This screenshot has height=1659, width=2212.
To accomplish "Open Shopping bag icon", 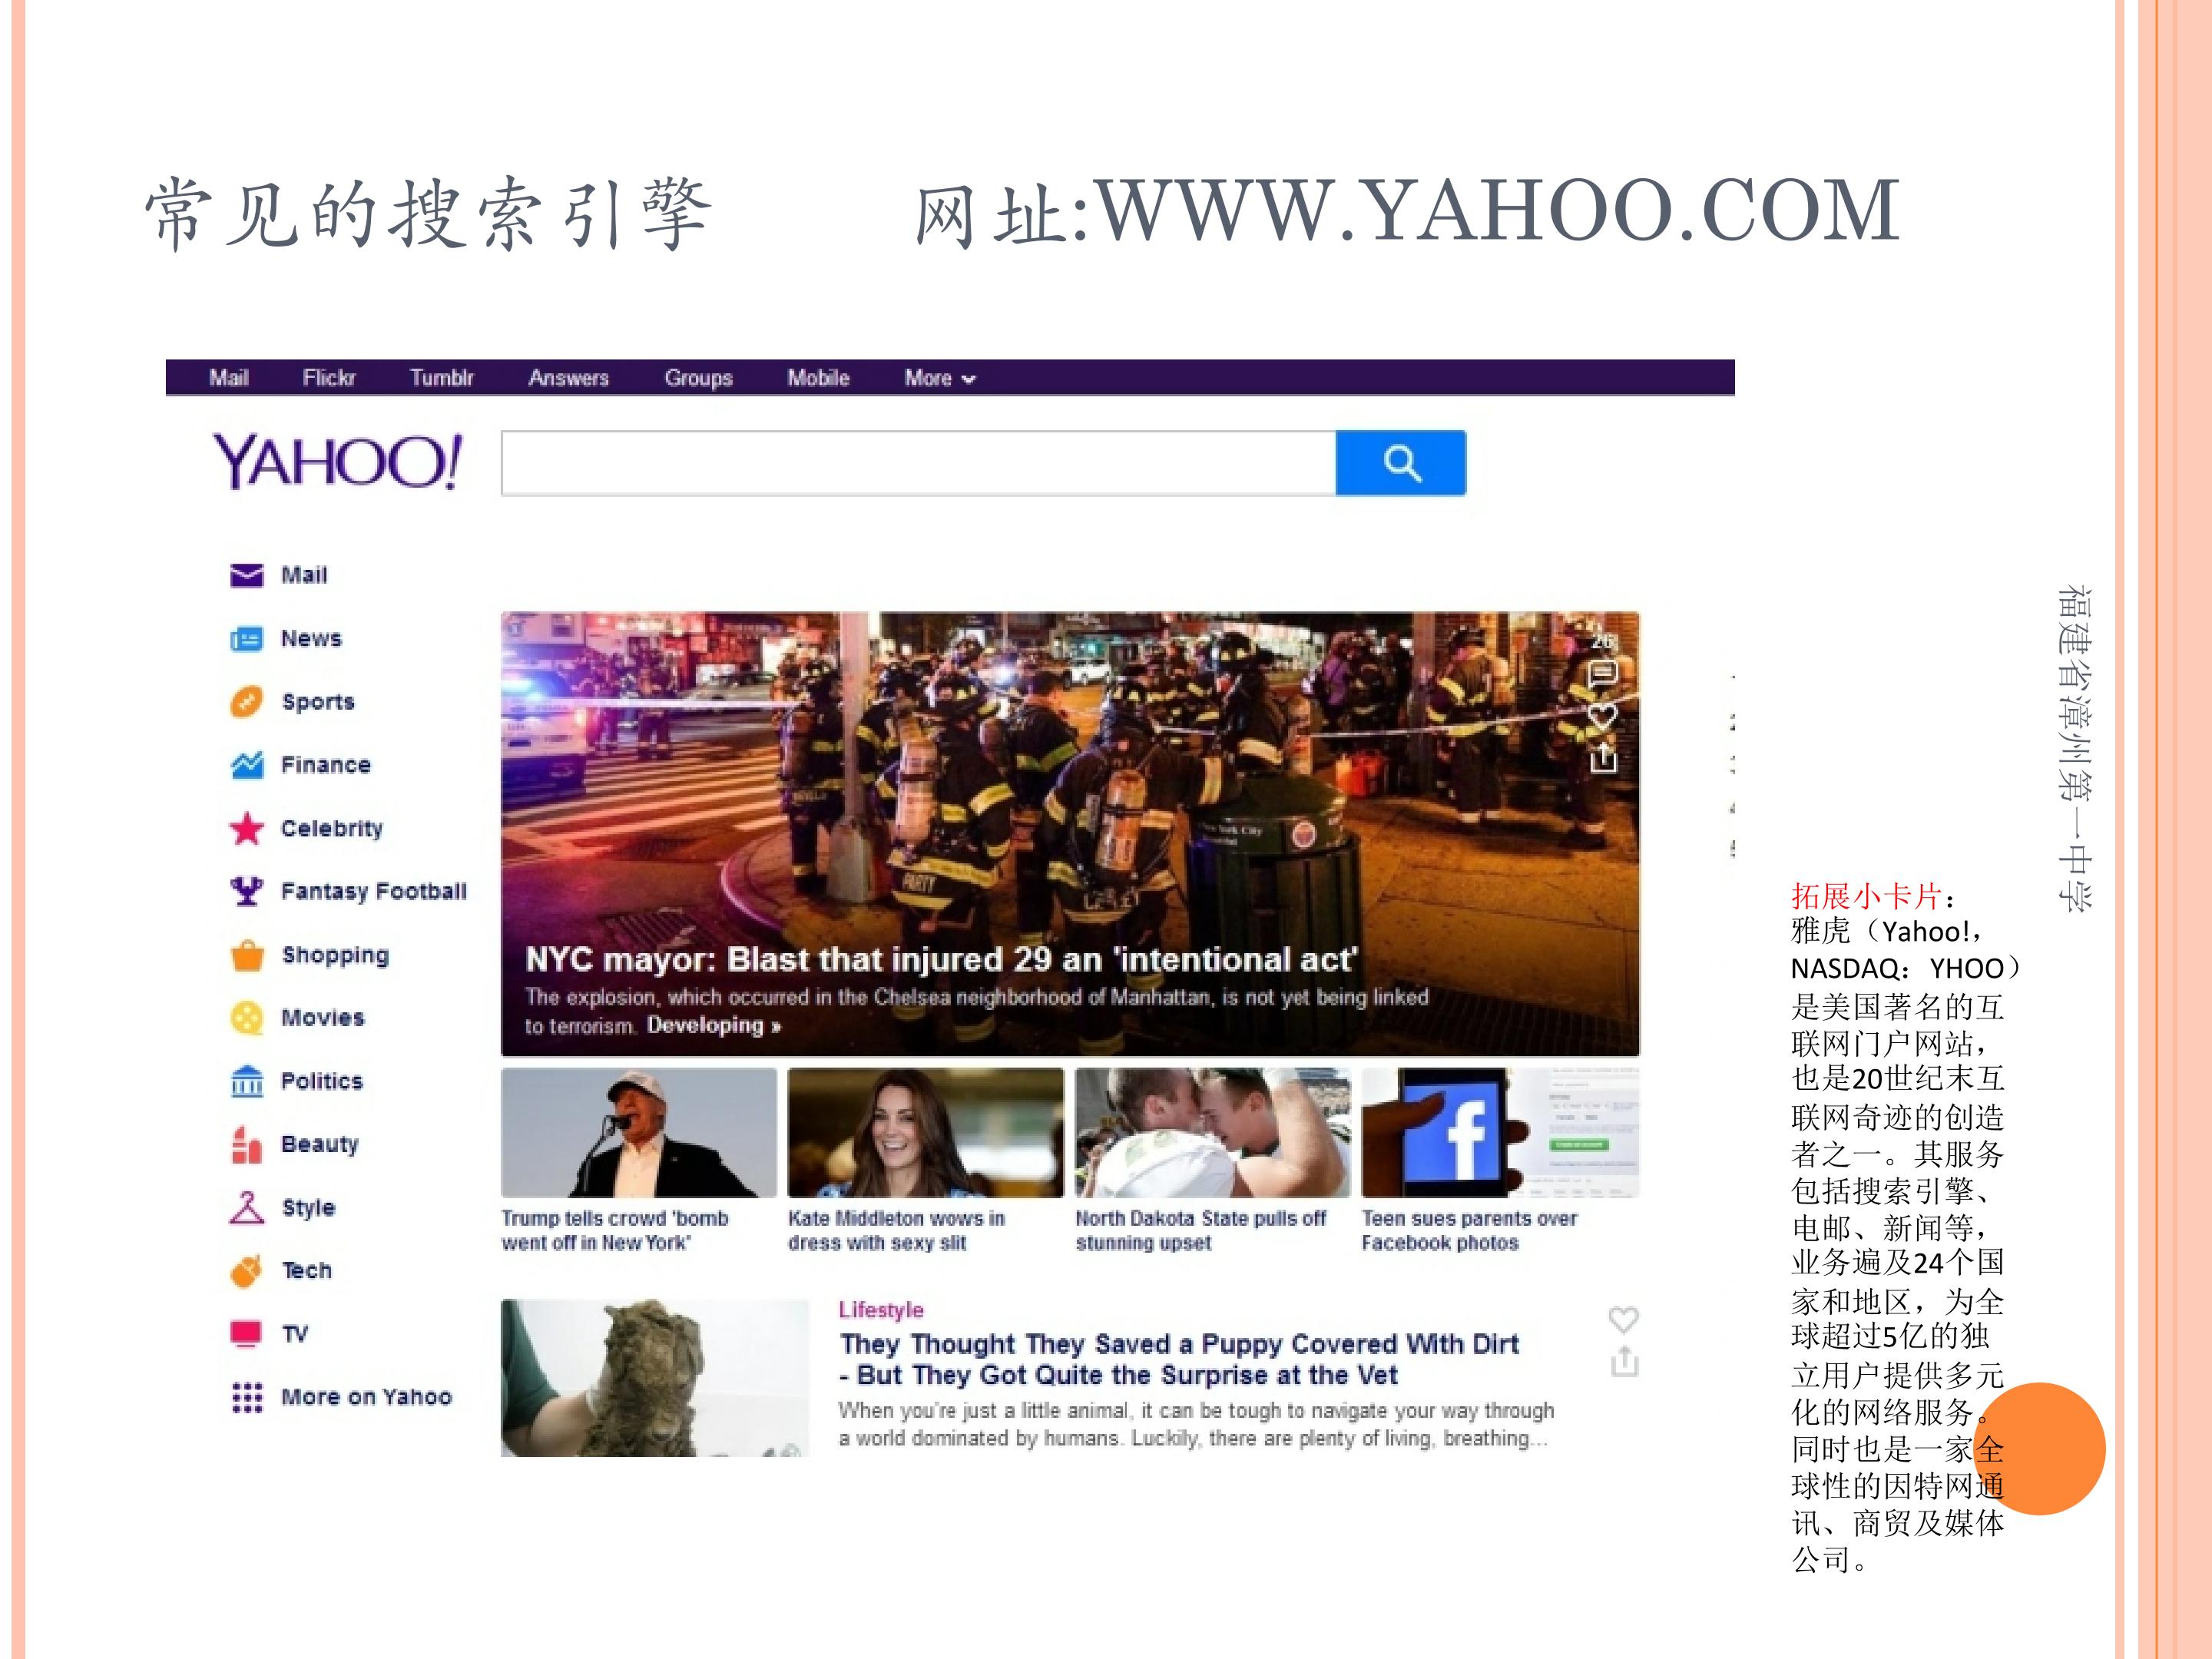I will coord(246,955).
